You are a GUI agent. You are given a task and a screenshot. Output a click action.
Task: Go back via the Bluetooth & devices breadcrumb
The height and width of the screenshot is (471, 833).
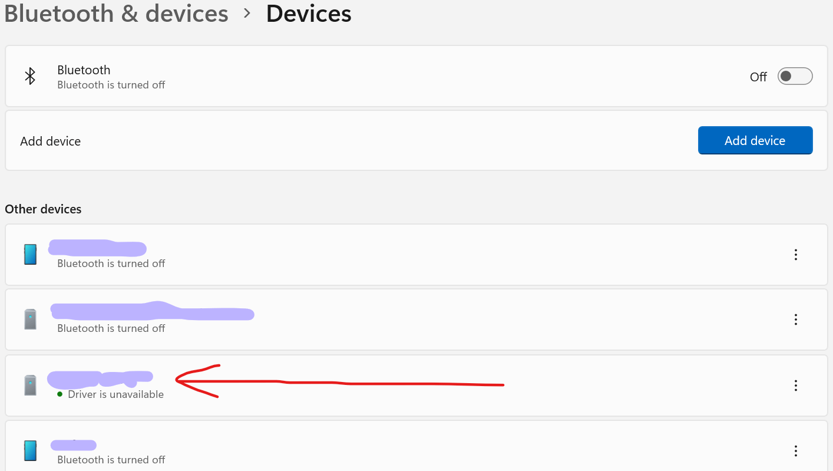(x=116, y=14)
